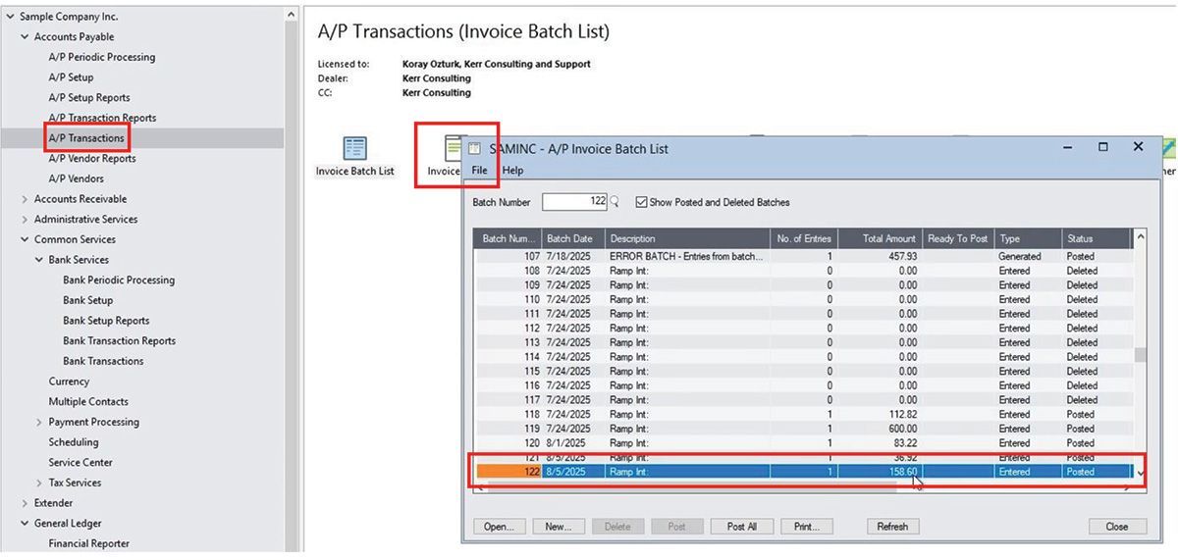The height and width of the screenshot is (560, 1178).
Task: Click the Close button in batch list
Action: 1116,527
